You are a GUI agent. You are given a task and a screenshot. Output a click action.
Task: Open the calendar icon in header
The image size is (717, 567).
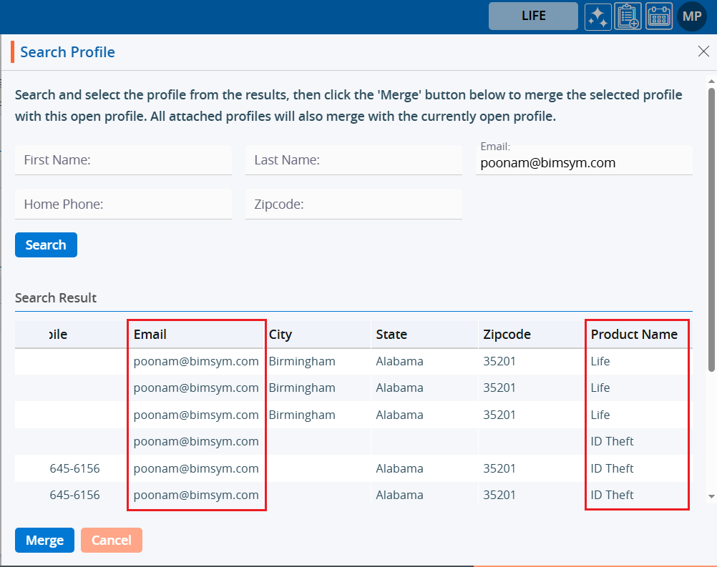(x=659, y=16)
